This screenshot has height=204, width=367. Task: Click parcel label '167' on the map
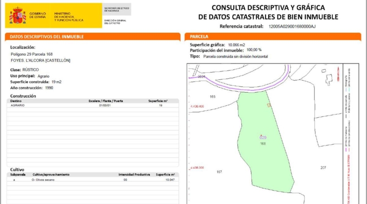219,172
